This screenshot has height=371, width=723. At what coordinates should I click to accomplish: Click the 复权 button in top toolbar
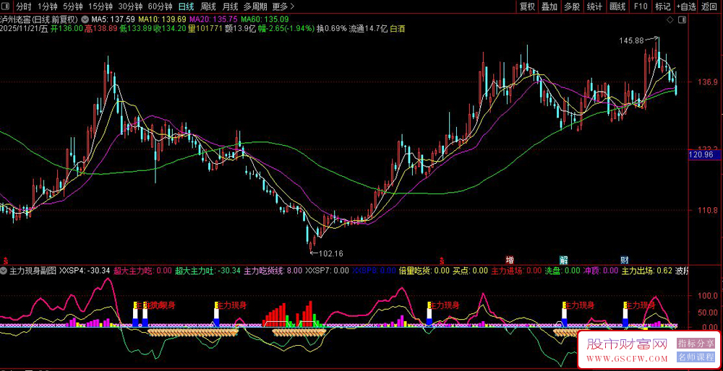(x=528, y=6)
